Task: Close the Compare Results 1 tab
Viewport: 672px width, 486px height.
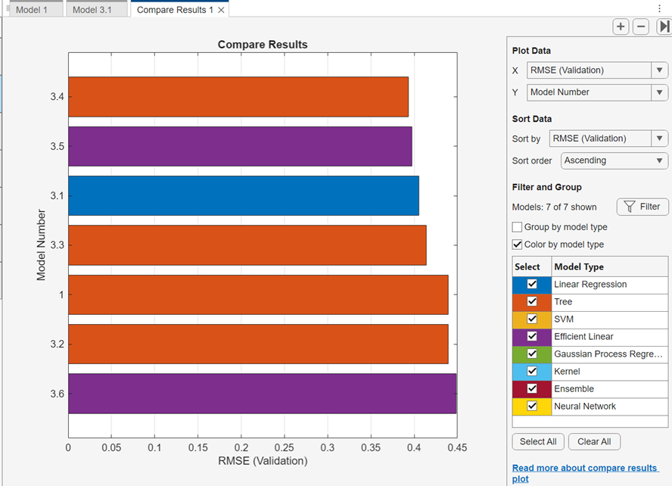Action: (x=220, y=11)
